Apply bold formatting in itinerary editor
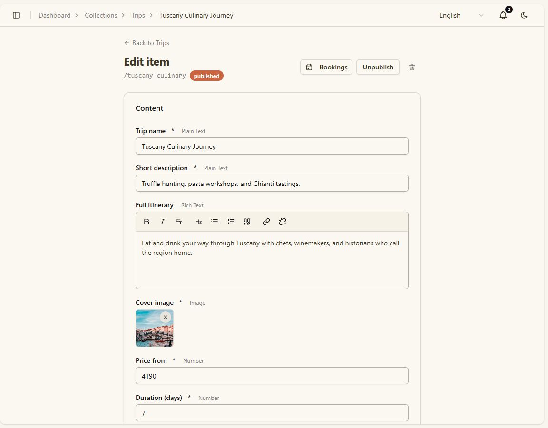This screenshot has height=428, width=548. point(147,222)
